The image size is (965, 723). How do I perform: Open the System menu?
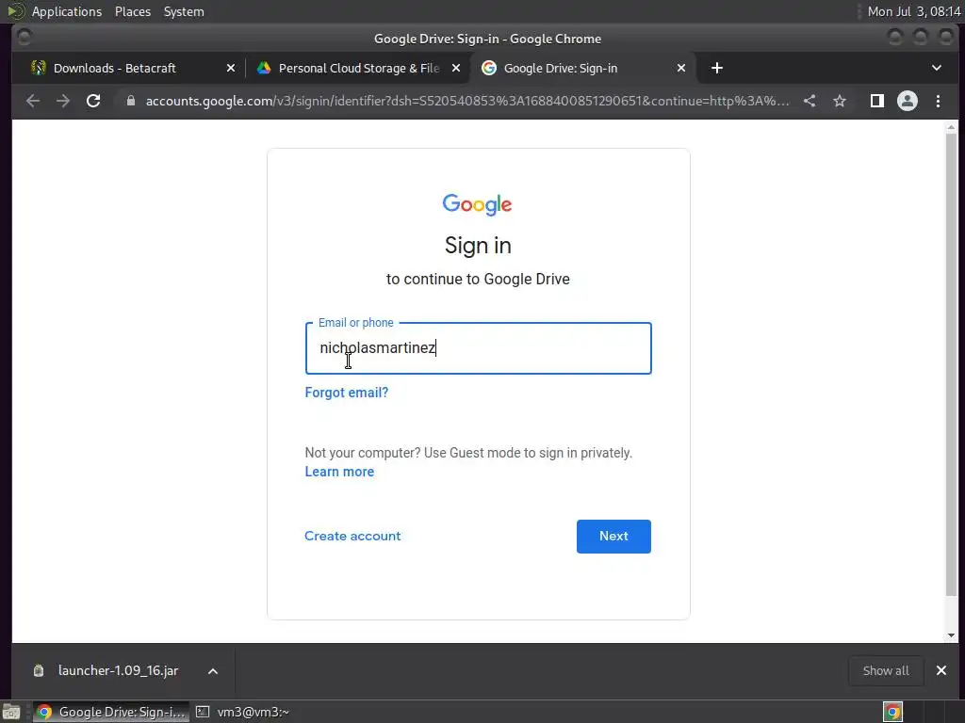[x=184, y=11]
